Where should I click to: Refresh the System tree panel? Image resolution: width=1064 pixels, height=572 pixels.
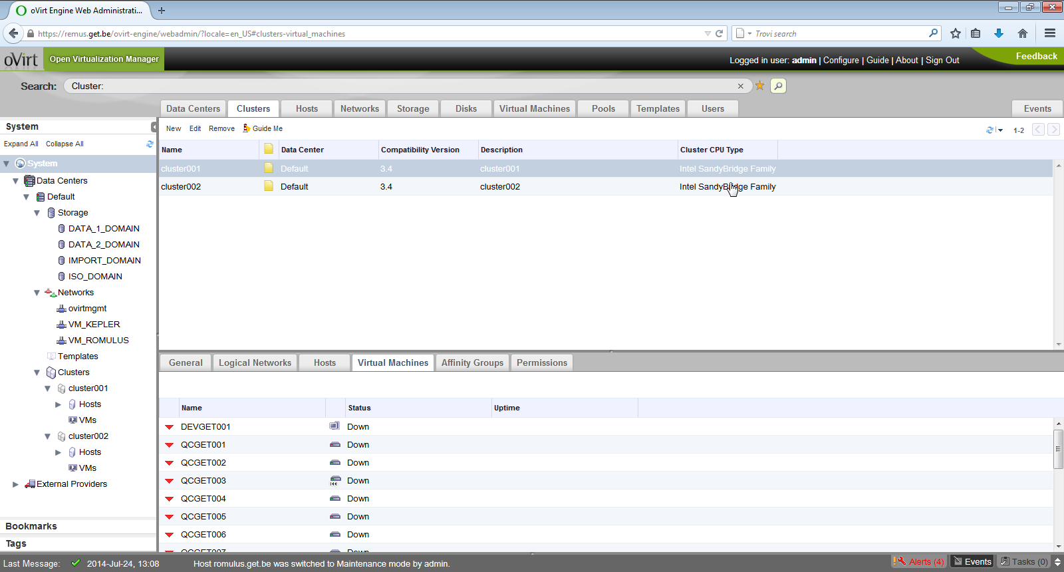tap(150, 144)
